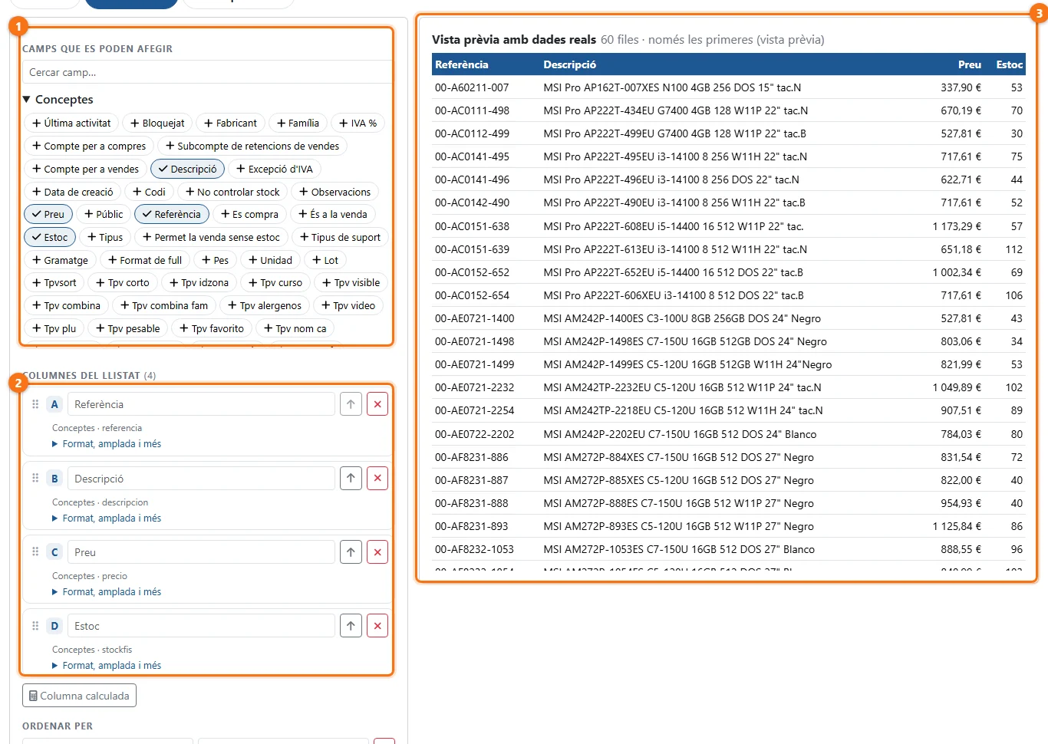
Task: Expand Format, amplada i més under Estoc
Action: click(x=107, y=666)
